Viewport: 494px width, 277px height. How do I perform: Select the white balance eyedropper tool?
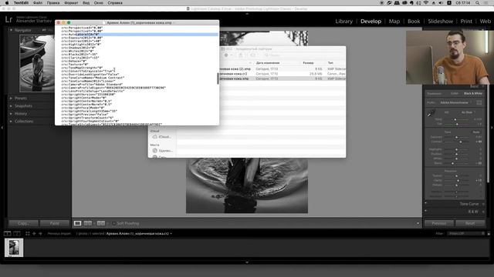(431, 113)
